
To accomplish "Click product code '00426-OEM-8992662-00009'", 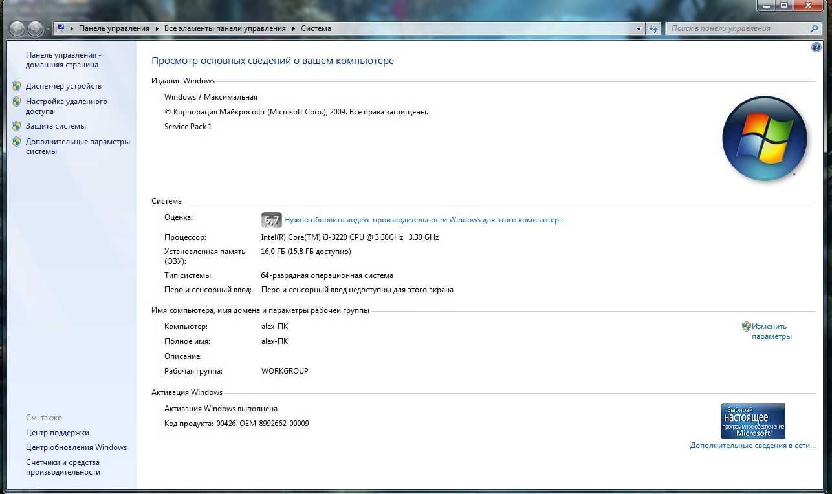I will click(x=263, y=424).
